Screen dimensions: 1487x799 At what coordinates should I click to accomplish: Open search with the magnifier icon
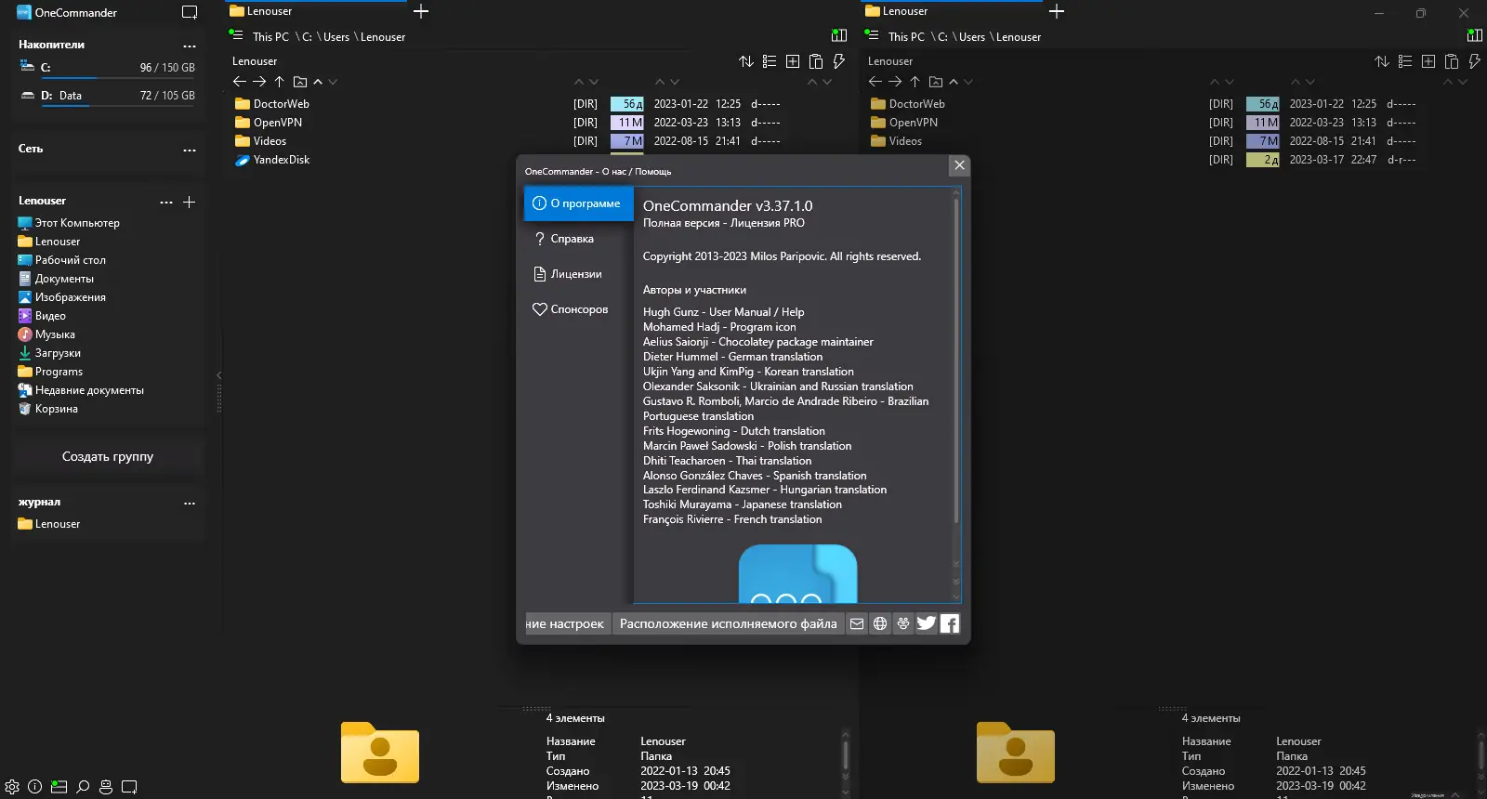pyautogui.click(x=83, y=787)
